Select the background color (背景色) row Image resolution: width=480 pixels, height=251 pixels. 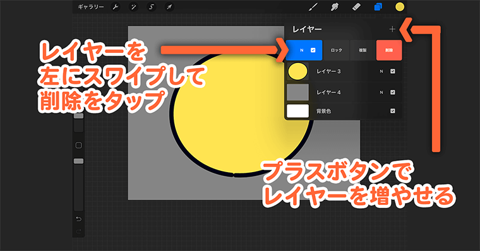pyautogui.click(x=344, y=111)
